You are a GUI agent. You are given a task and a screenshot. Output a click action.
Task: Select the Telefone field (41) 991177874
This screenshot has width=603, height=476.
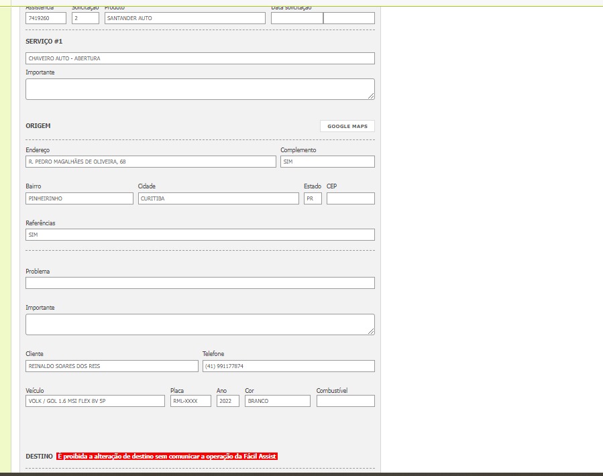(288, 366)
